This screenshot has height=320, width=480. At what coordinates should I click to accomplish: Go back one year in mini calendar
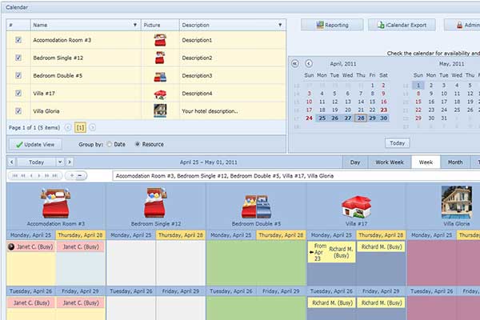(294, 64)
